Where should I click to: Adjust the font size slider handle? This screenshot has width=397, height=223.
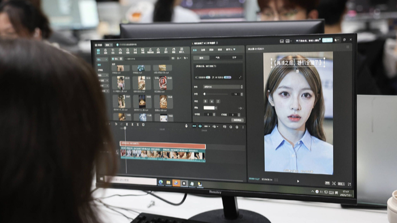(x=204, y=94)
